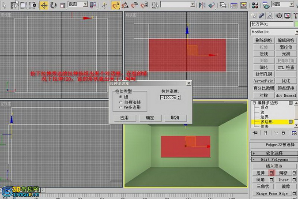Click 应用 button in dialog

(x=124, y=118)
